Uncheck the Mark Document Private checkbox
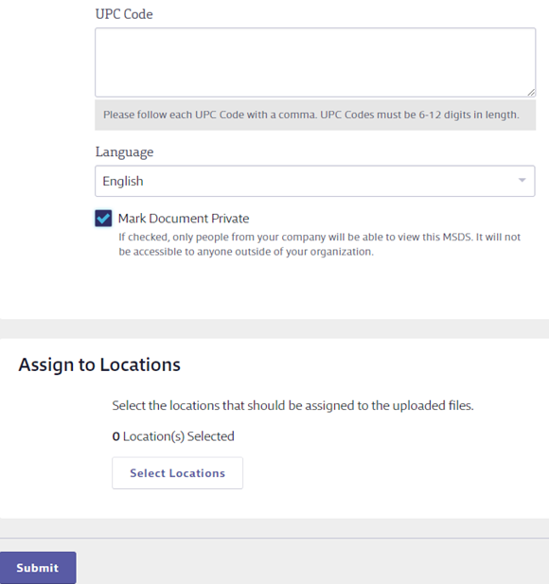The image size is (549, 584). point(103,219)
